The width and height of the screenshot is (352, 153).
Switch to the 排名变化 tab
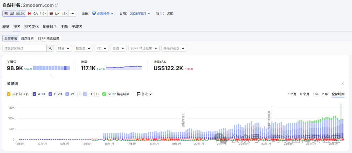click(31, 27)
